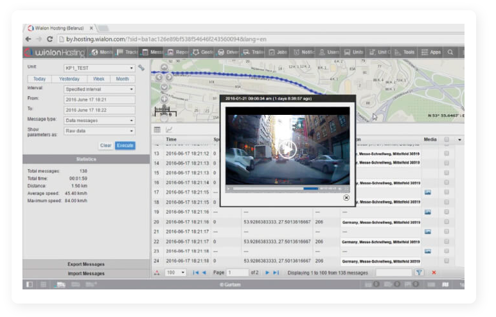Open the Monitoring tab in top menu
The width and height of the screenshot is (496, 317).
click(x=102, y=53)
